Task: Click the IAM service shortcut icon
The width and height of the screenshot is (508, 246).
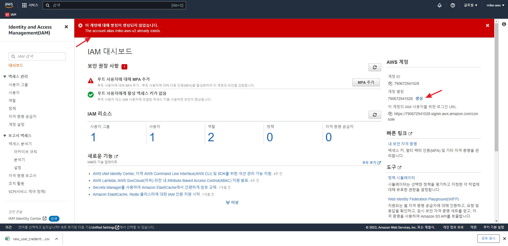Action: [x=7, y=15]
